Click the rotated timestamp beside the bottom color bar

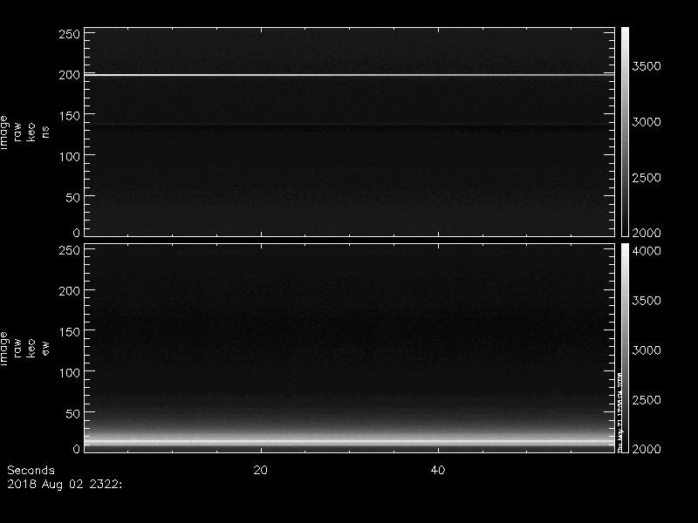click(x=619, y=412)
